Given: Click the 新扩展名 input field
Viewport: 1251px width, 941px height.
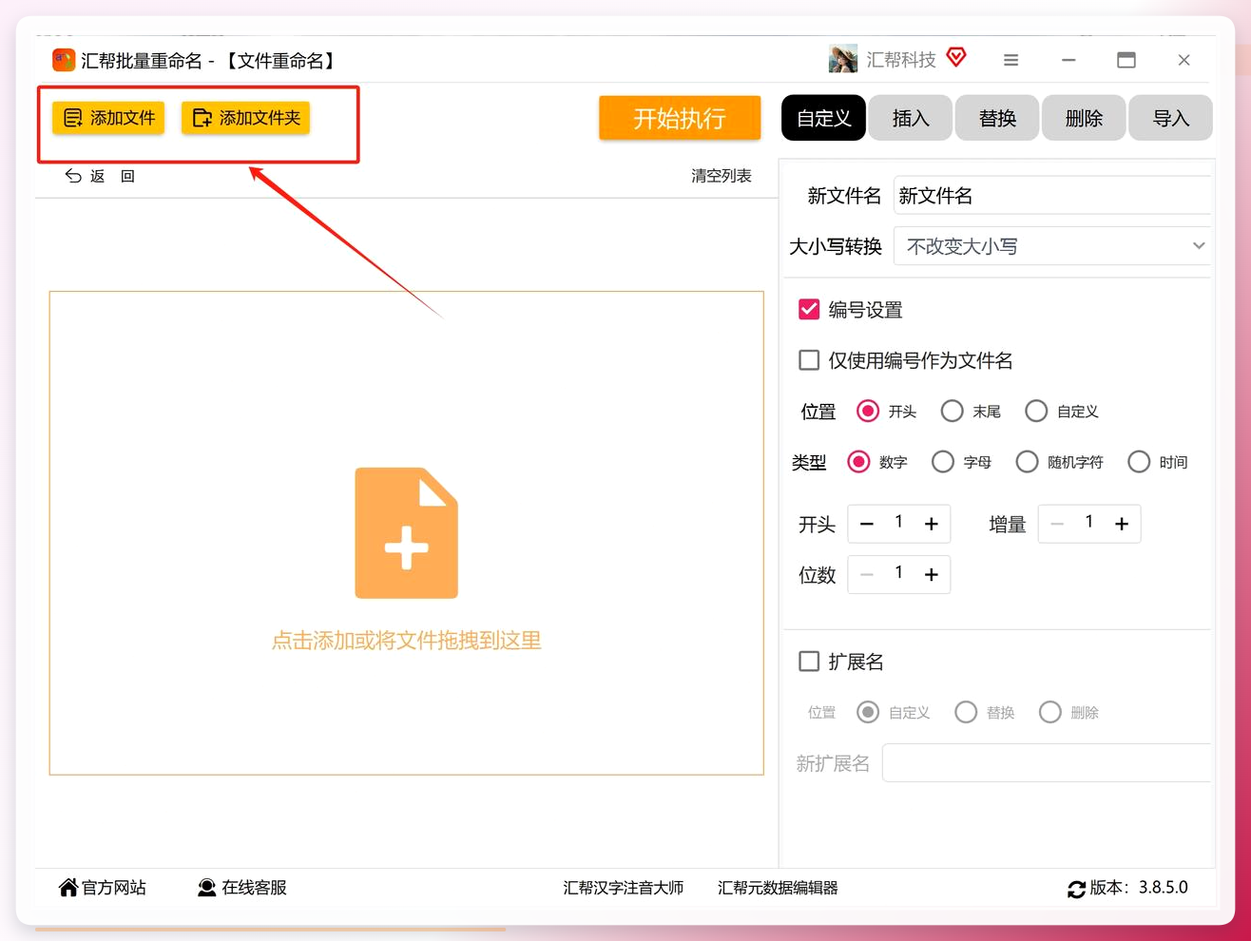Looking at the screenshot, I should pos(1046,763).
